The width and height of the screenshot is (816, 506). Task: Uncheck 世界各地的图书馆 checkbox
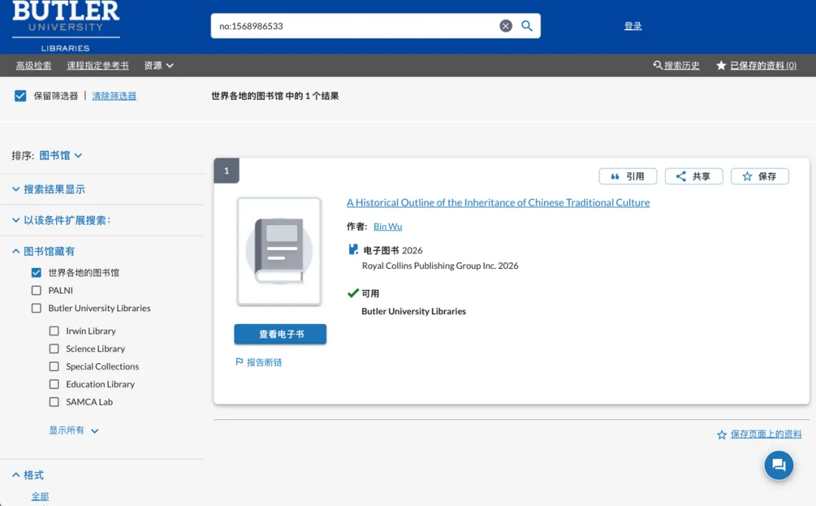pos(36,273)
